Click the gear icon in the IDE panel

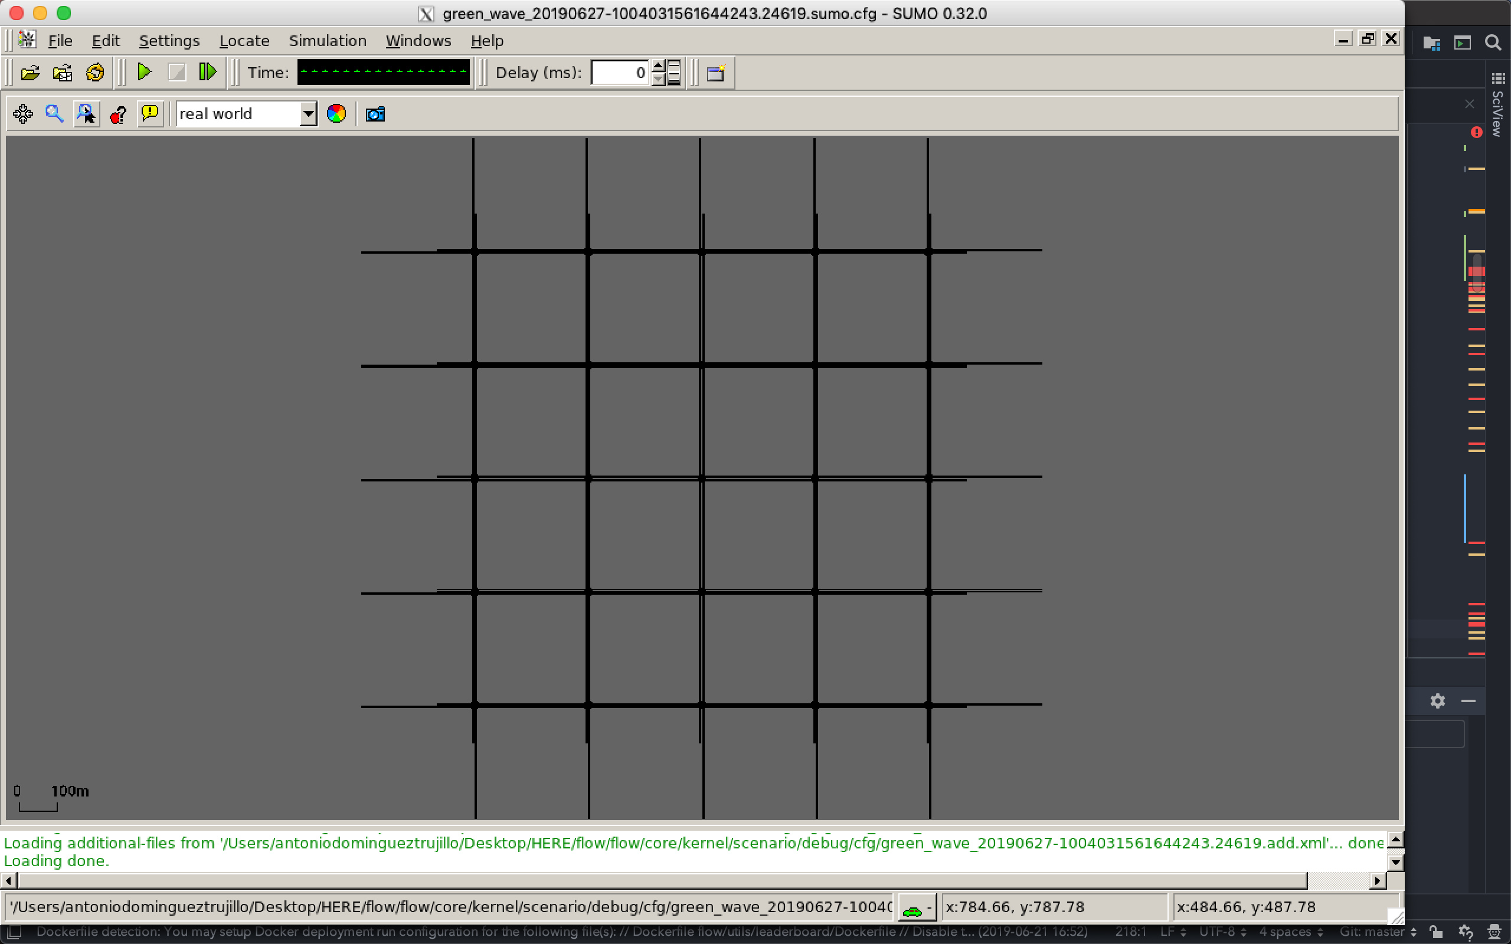point(1437,700)
